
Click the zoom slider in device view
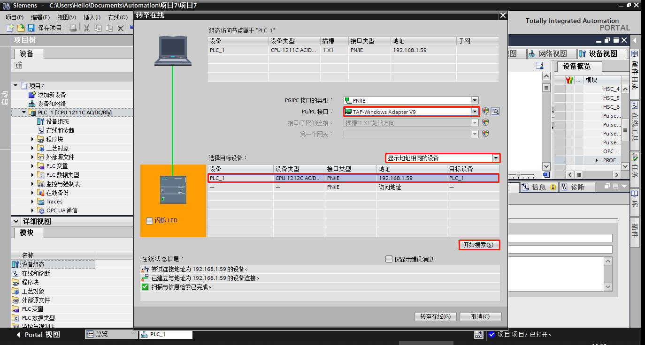(x=518, y=175)
